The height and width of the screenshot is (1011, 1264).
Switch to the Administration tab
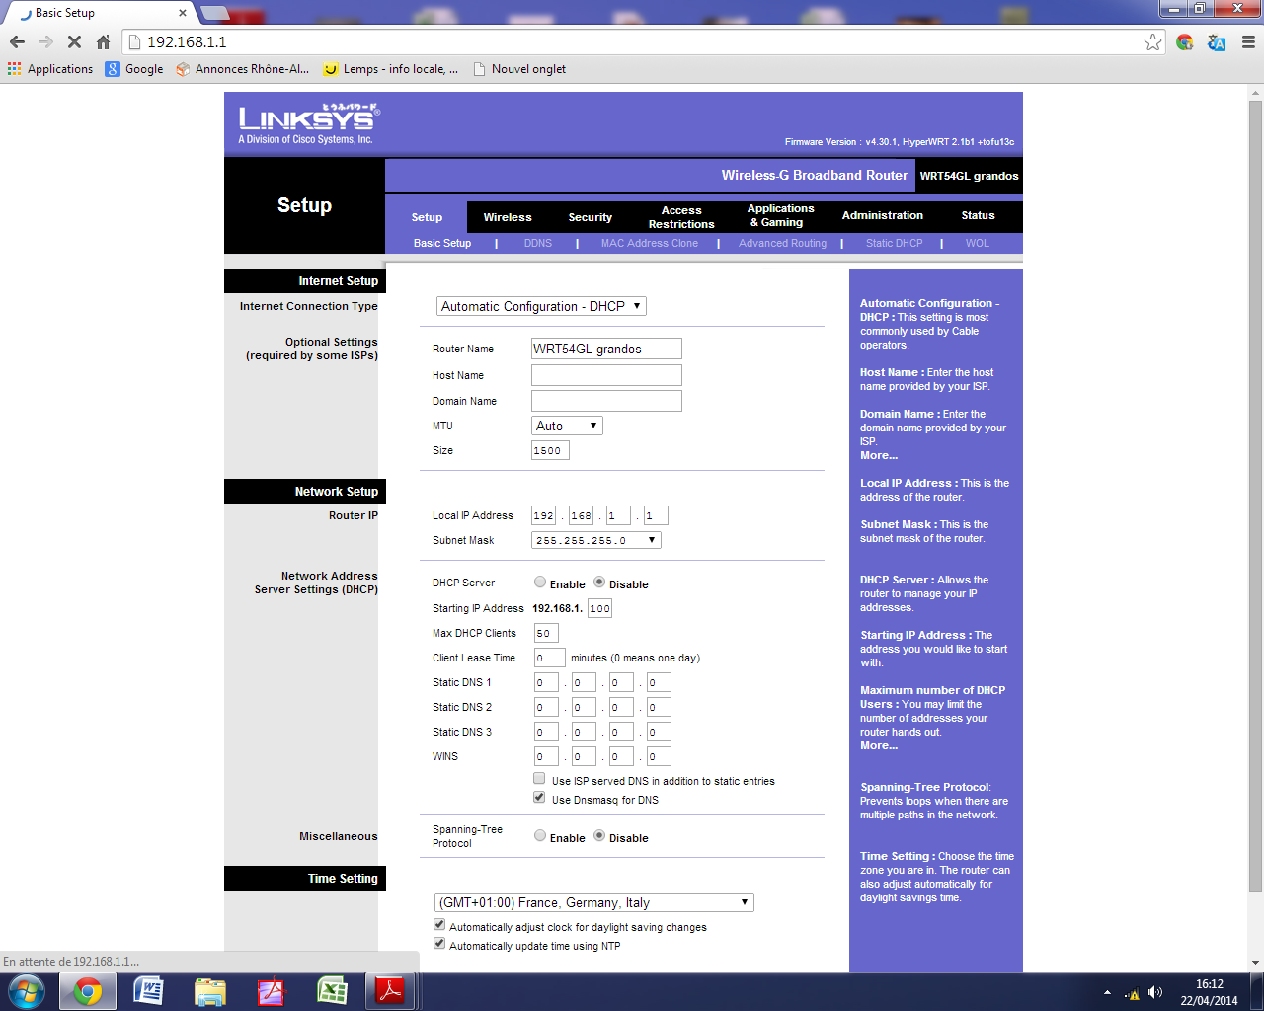(x=883, y=215)
